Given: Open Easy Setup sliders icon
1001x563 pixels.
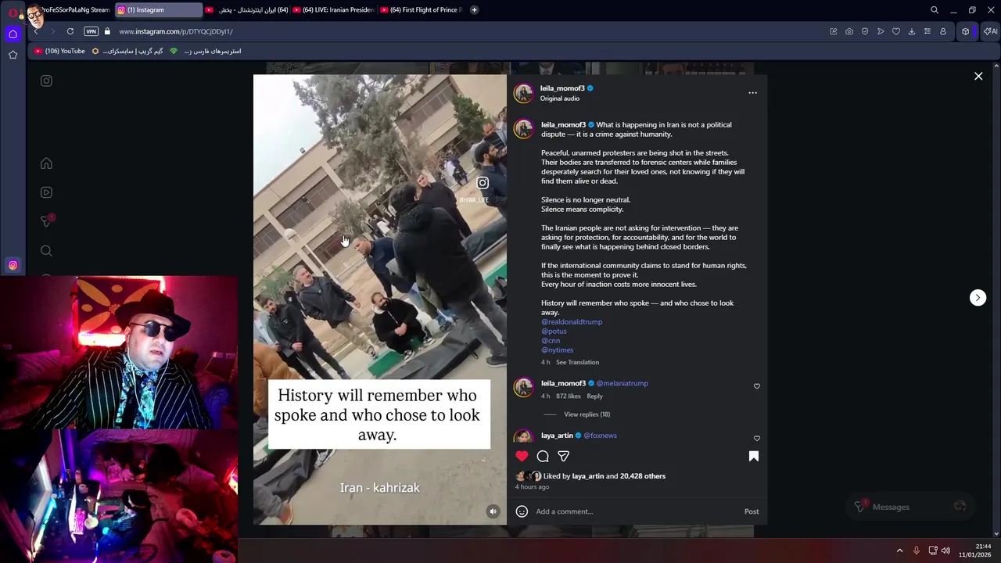Looking at the screenshot, I should click(x=927, y=31).
